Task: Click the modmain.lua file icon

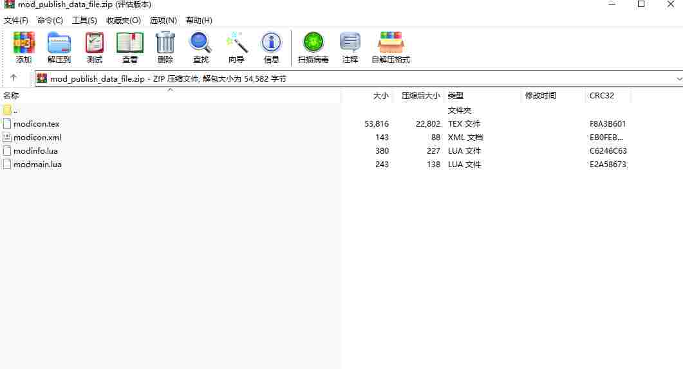Action: [x=7, y=164]
